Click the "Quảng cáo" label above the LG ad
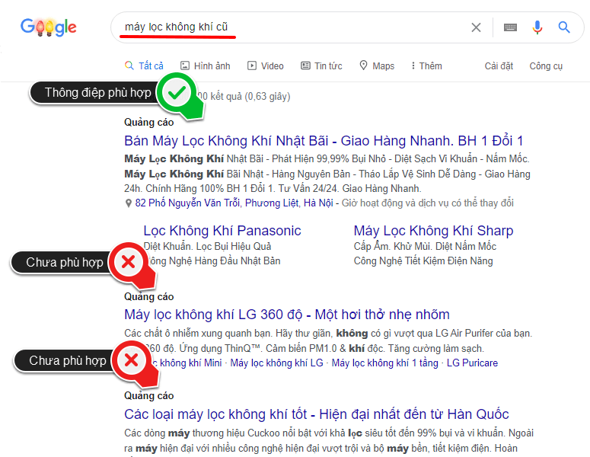 click(149, 296)
